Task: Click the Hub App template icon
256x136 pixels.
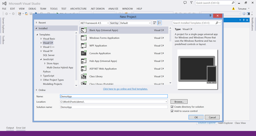Action: pyautogui.click(x=84, y=61)
